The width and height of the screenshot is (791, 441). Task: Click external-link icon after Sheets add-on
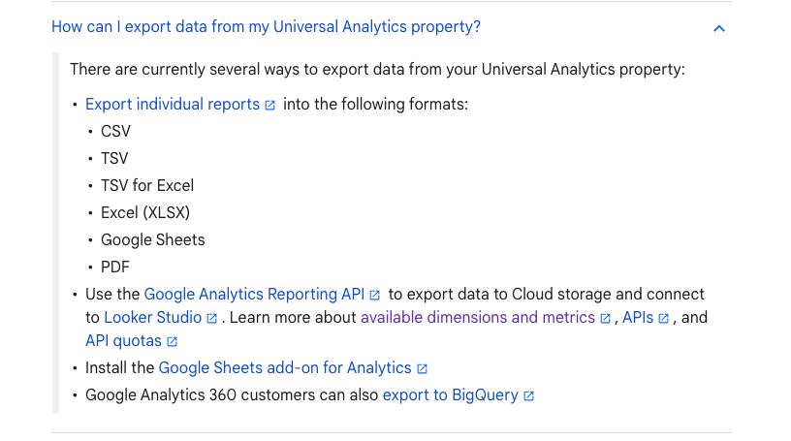coord(423,369)
